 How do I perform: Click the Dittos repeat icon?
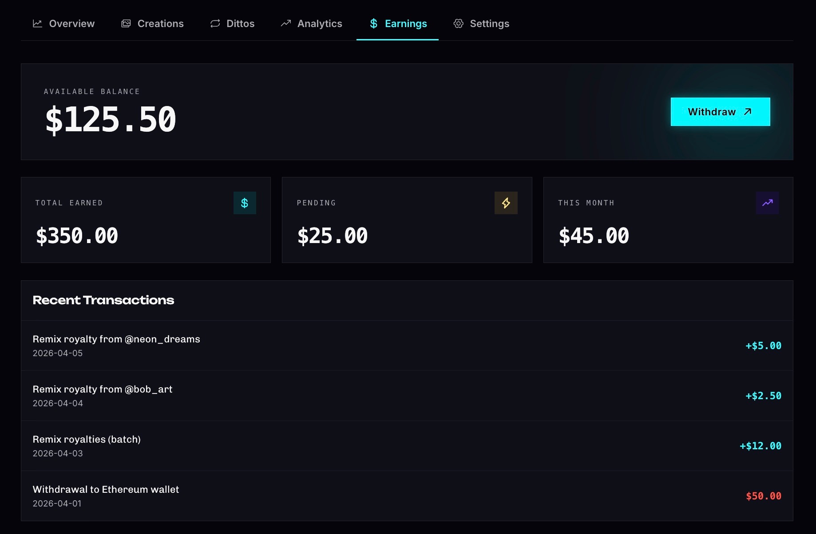pyautogui.click(x=215, y=24)
